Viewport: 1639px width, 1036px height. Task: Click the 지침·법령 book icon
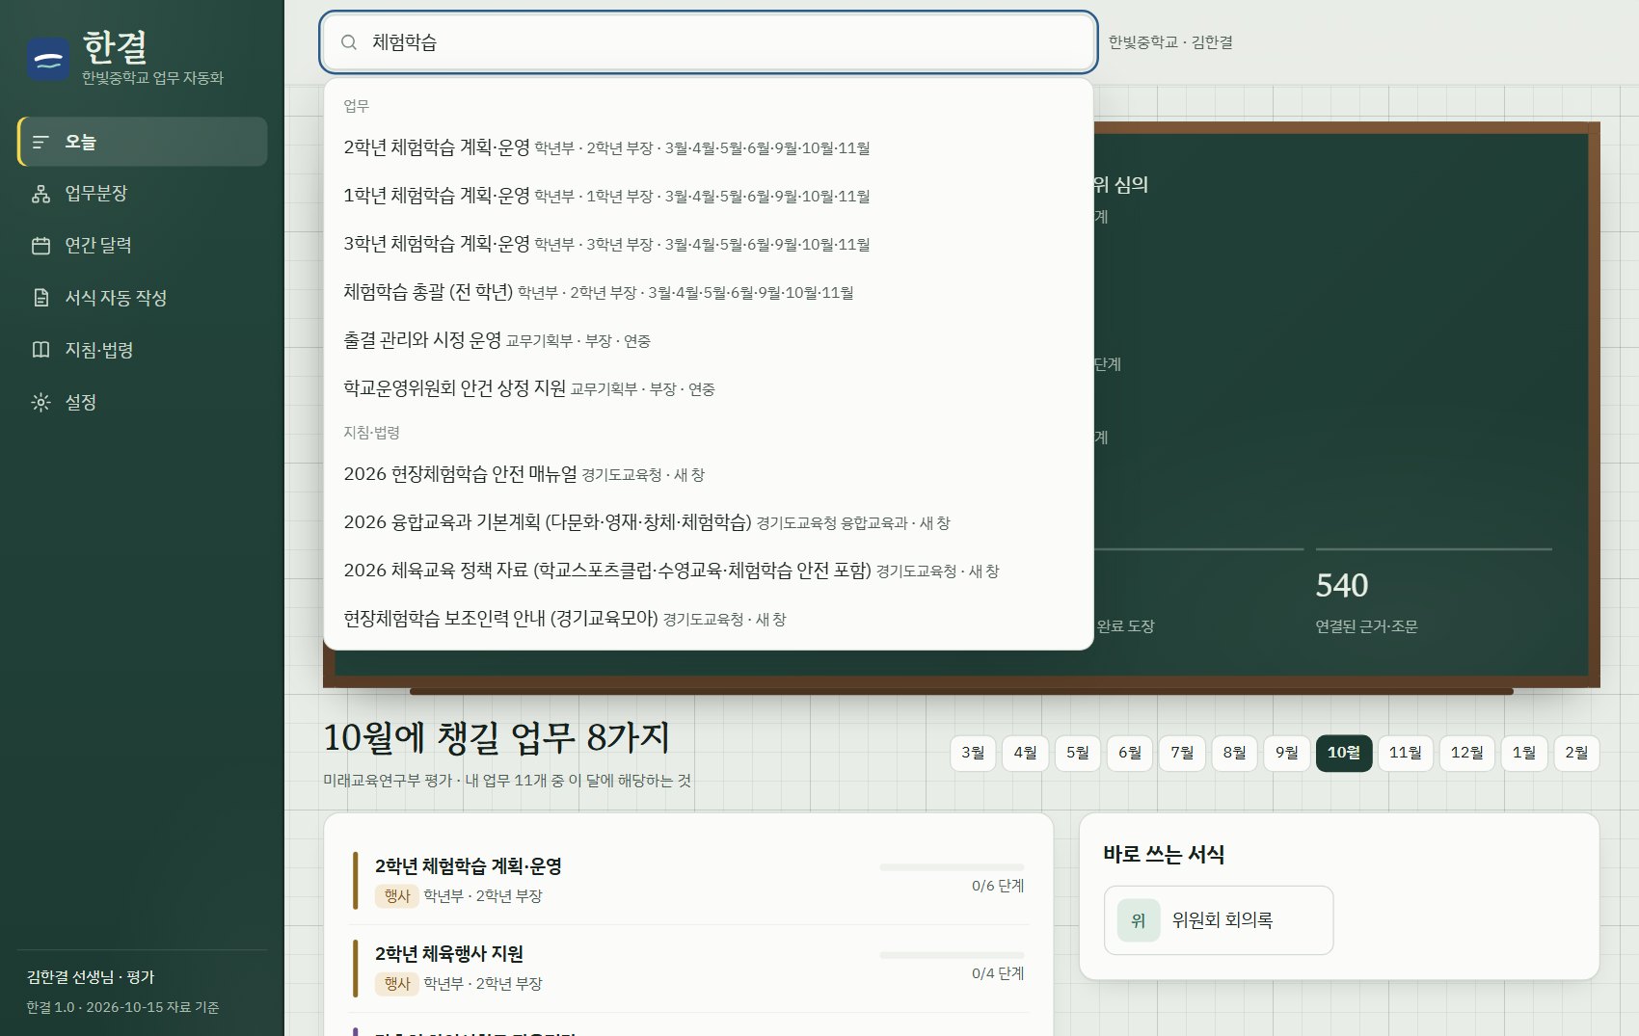[x=40, y=350]
